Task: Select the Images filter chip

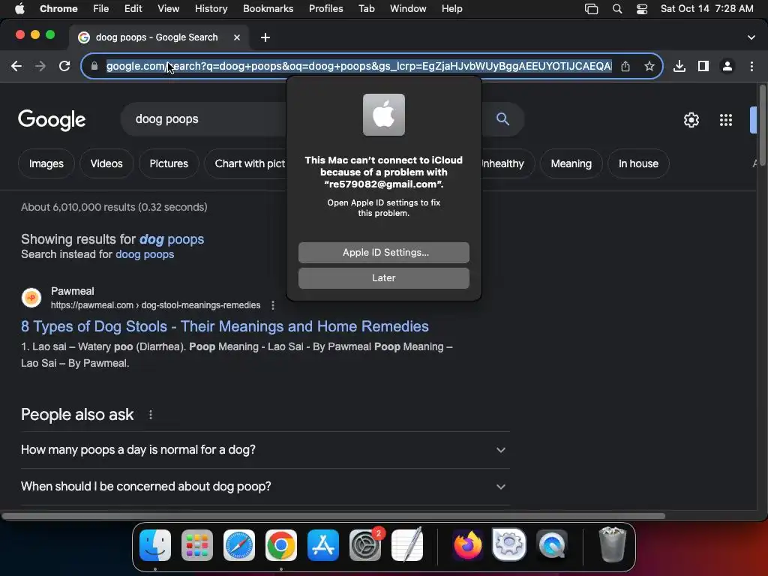Action: point(46,163)
